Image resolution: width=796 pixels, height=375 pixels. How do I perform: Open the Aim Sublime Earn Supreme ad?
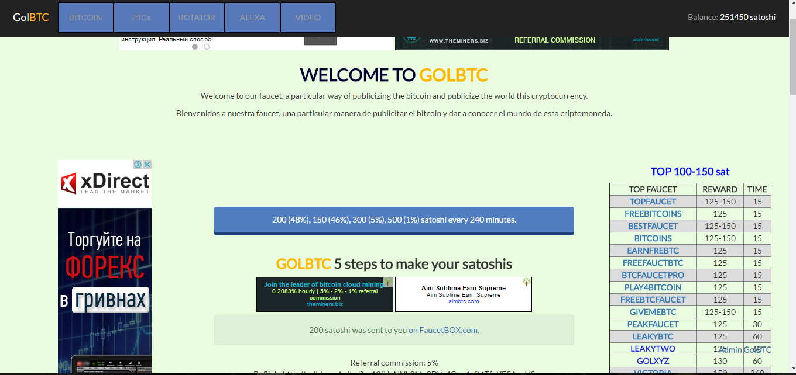click(x=464, y=294)
